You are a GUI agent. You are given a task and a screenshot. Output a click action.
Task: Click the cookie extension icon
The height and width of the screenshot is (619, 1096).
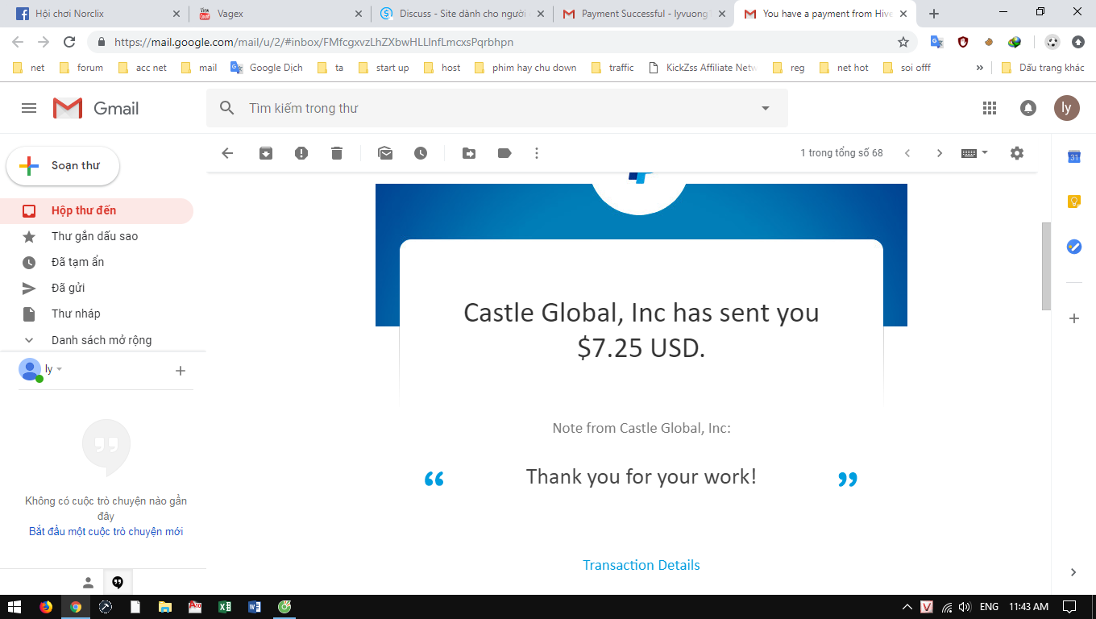[988, 42]
